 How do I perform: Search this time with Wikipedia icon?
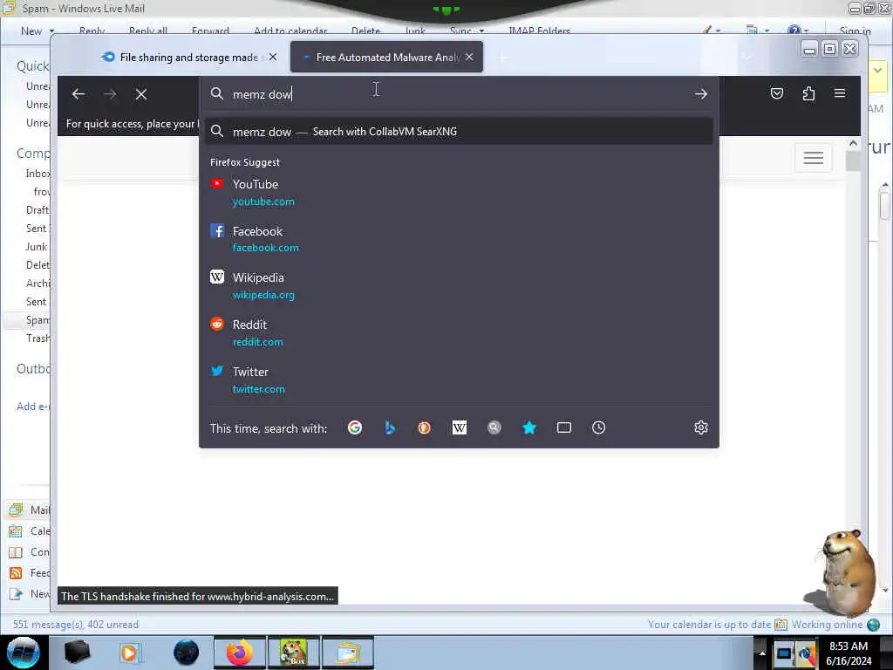[x=459, y=427]
